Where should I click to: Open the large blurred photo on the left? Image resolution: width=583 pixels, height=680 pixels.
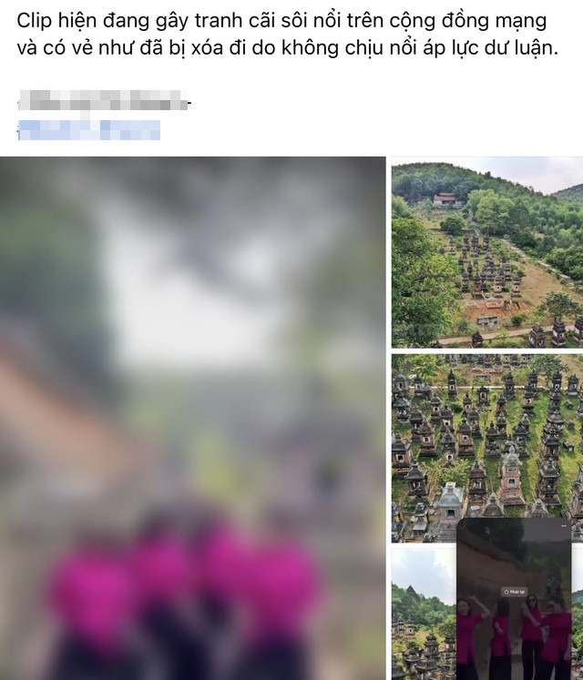click(193, 418)
